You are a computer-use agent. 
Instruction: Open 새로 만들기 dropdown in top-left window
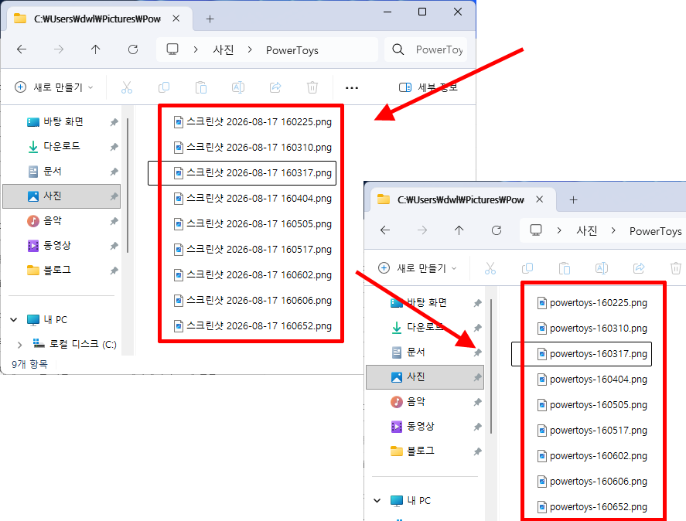[x=54, y=87]
